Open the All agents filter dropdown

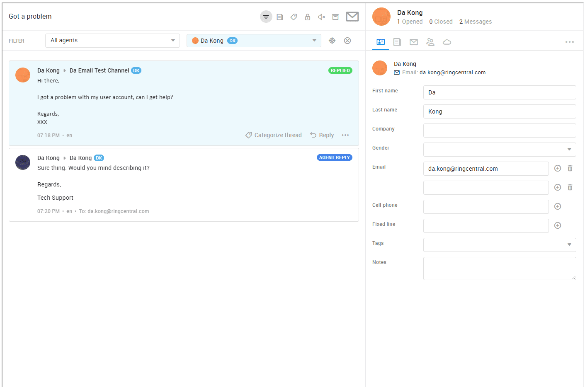coord(112,41)
